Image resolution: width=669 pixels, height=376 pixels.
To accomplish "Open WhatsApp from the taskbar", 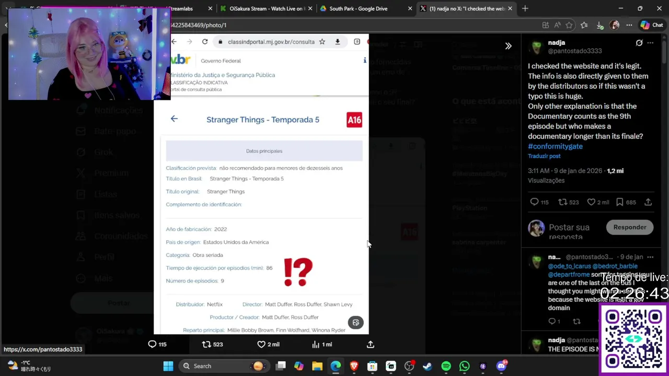I will (x=464, y=366).
